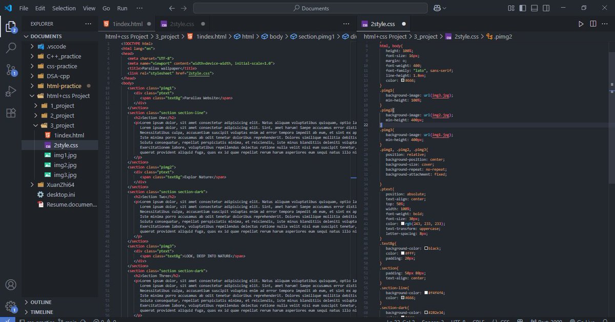
Task: Open the Accounts menu icon
Action: 11,285
